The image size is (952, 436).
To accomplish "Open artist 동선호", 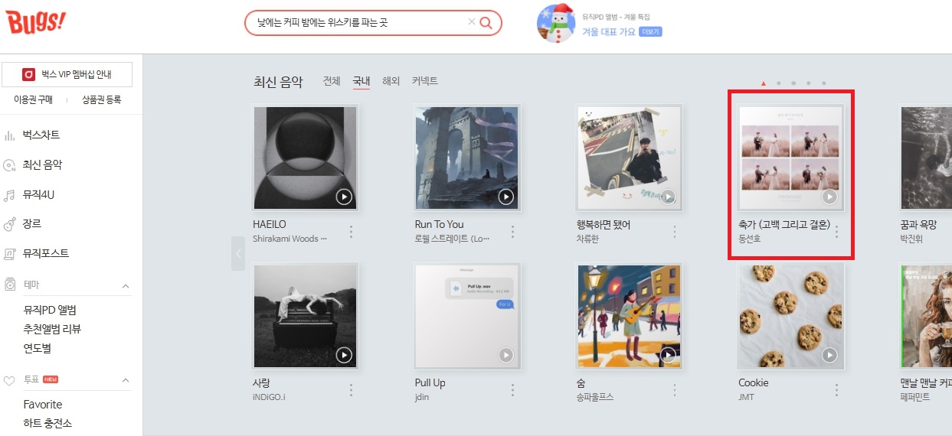I will [x=750, y=239].
